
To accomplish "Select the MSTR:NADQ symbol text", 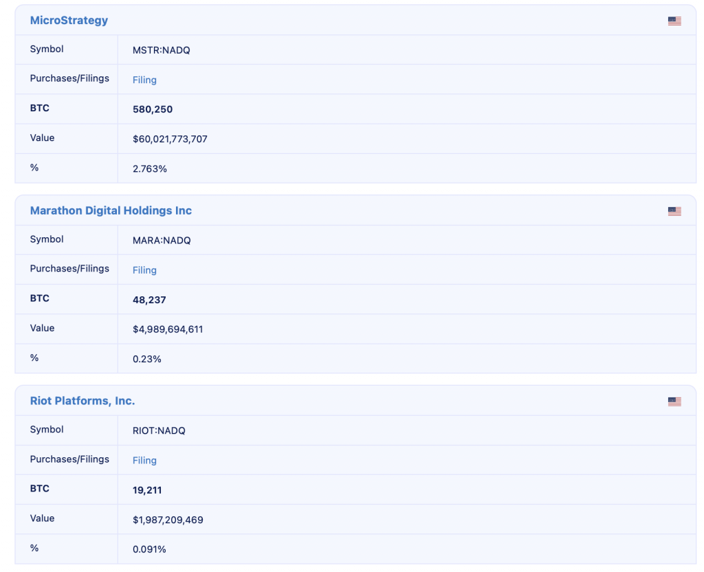I will (x=161, y=50).
